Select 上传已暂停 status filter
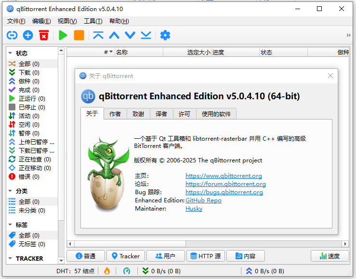The width and height of the screenshot is (356, 279). (32, 142)
